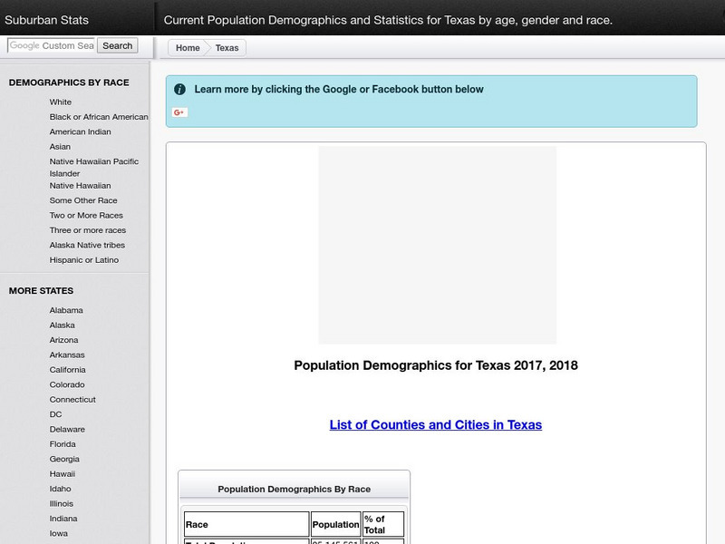Image resolution: width=725 pixels, height=544 pixels.
Task: Select White under Demographics by Race
Action: click(x=61, y=102)
